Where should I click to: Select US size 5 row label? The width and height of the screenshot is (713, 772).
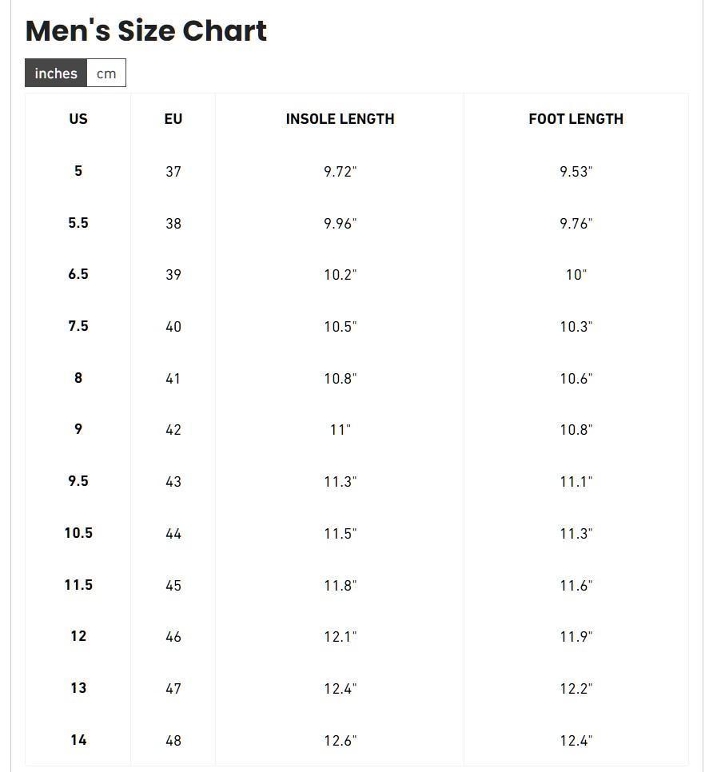[x=78, y=171]
